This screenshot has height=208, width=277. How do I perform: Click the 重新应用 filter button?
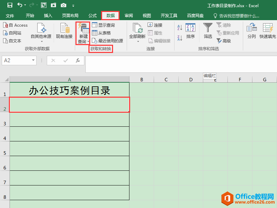click(x=228, y=33)
